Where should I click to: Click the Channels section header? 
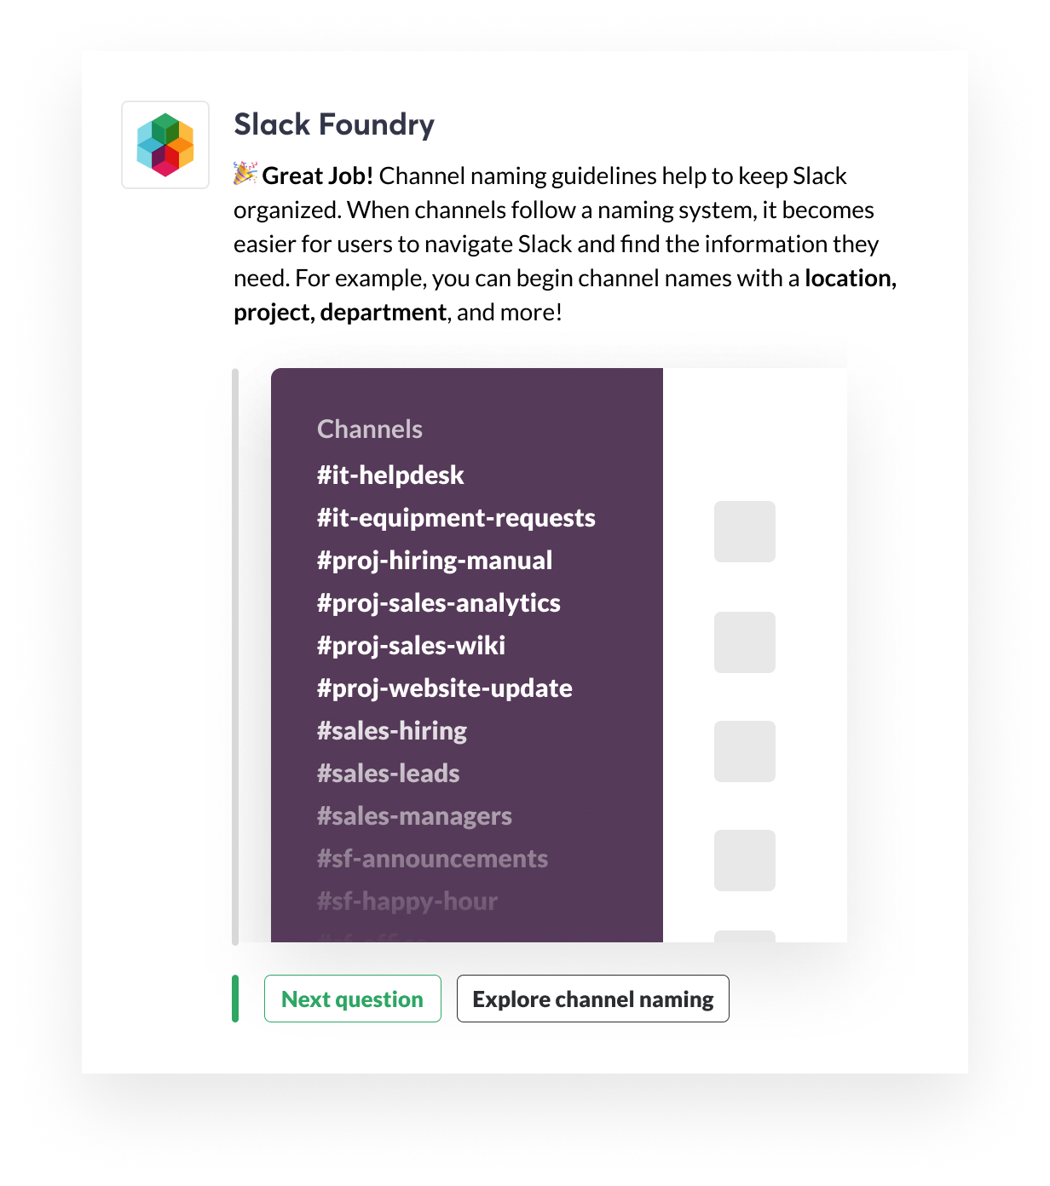click(370, 429)
